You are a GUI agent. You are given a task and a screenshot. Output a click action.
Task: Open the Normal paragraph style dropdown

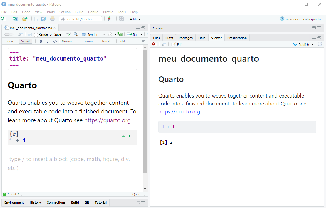coord(69,41)
